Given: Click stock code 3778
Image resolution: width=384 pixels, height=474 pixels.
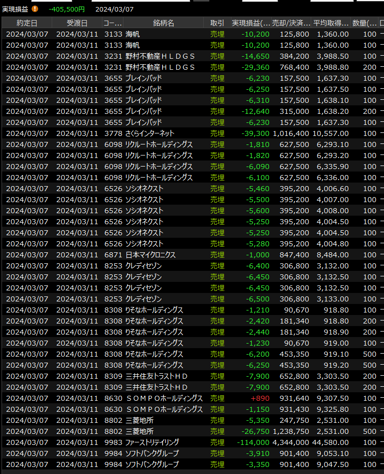Looking at the screenshot, I should tap(113, 133).
